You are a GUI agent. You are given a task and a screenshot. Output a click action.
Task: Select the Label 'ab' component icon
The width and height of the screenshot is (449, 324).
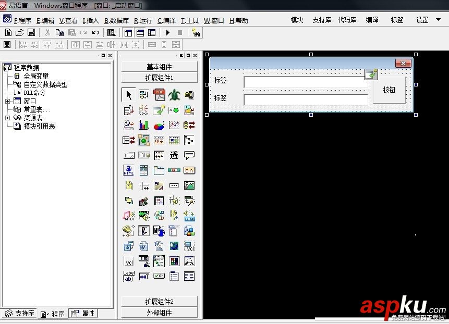coord(129,276)
